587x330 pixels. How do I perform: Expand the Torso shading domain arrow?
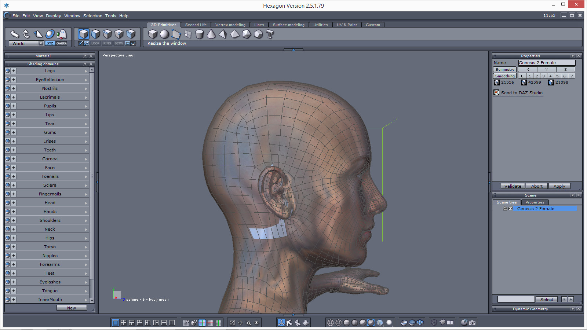(86, 247)
